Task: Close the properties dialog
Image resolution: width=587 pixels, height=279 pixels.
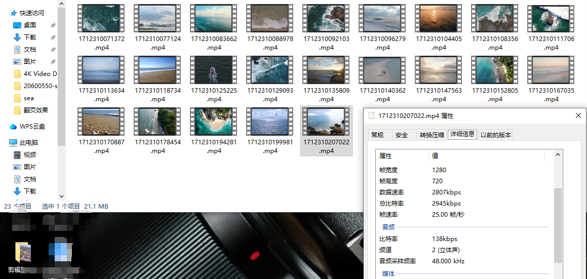Action: (x=578, y=116)
